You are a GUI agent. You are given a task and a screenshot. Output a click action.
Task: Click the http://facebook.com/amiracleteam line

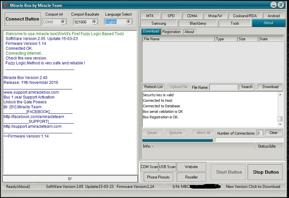coord(34,117)
